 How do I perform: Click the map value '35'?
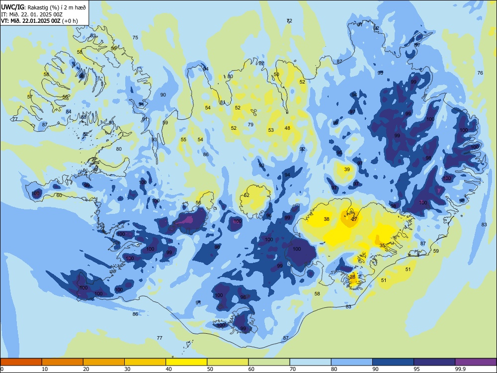[x=382, y=246]
